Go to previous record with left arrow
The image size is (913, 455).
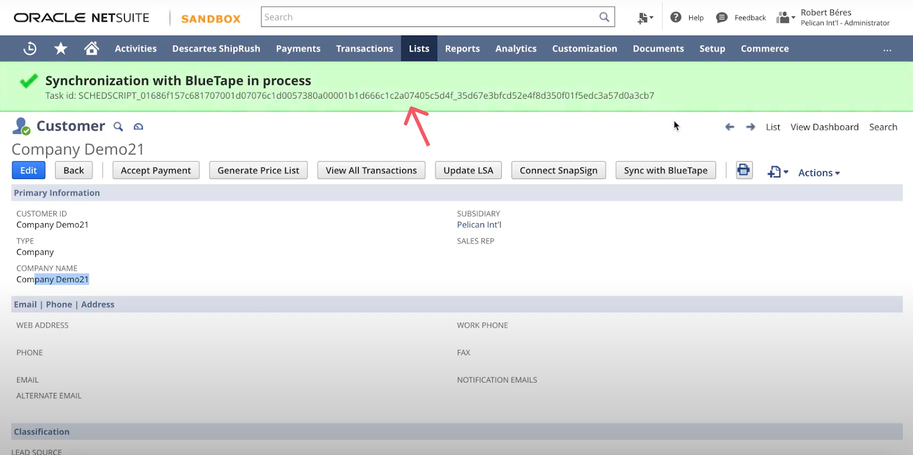pyautogui.click(x=729, y=127)
